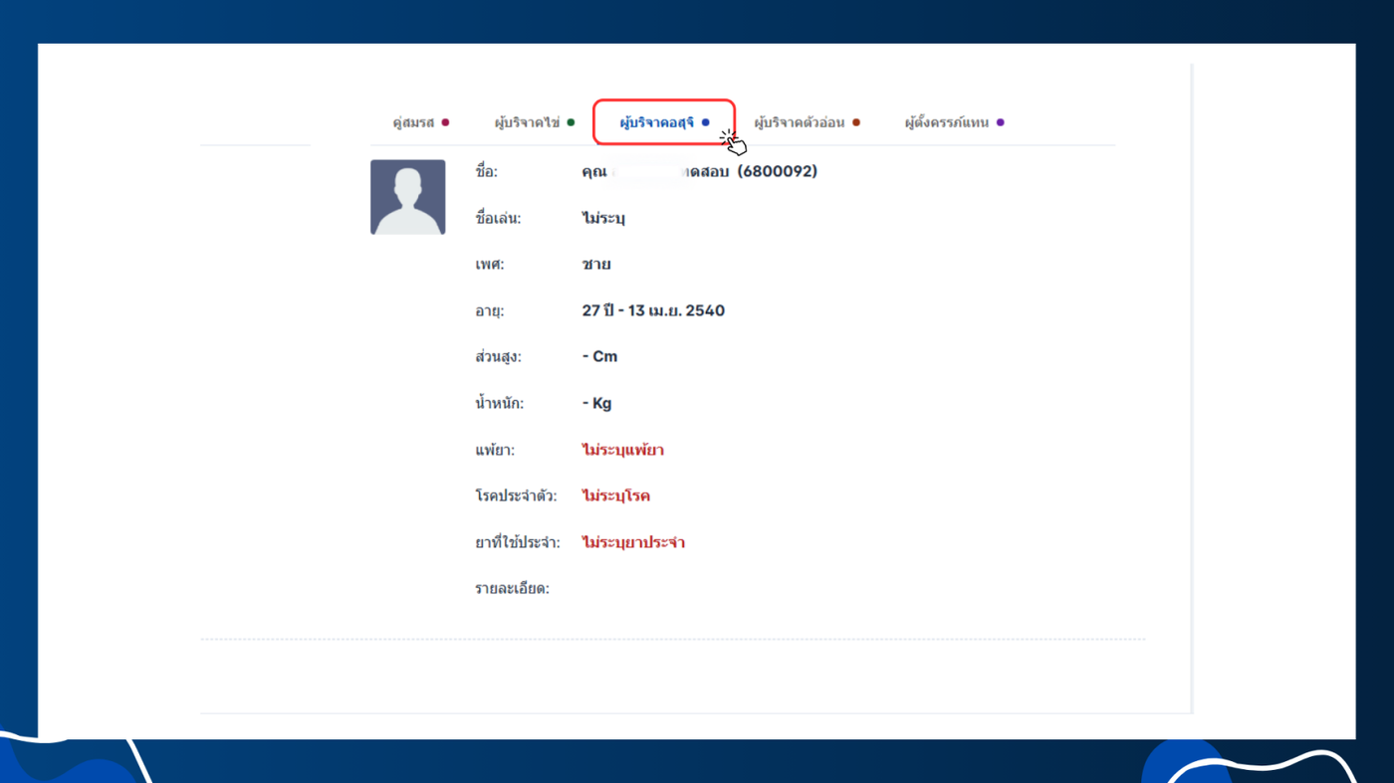Go to the ผู้บริจาคตัวอ่อน tab
This screenshot has width=1394, height=783.
coord(807,122)
